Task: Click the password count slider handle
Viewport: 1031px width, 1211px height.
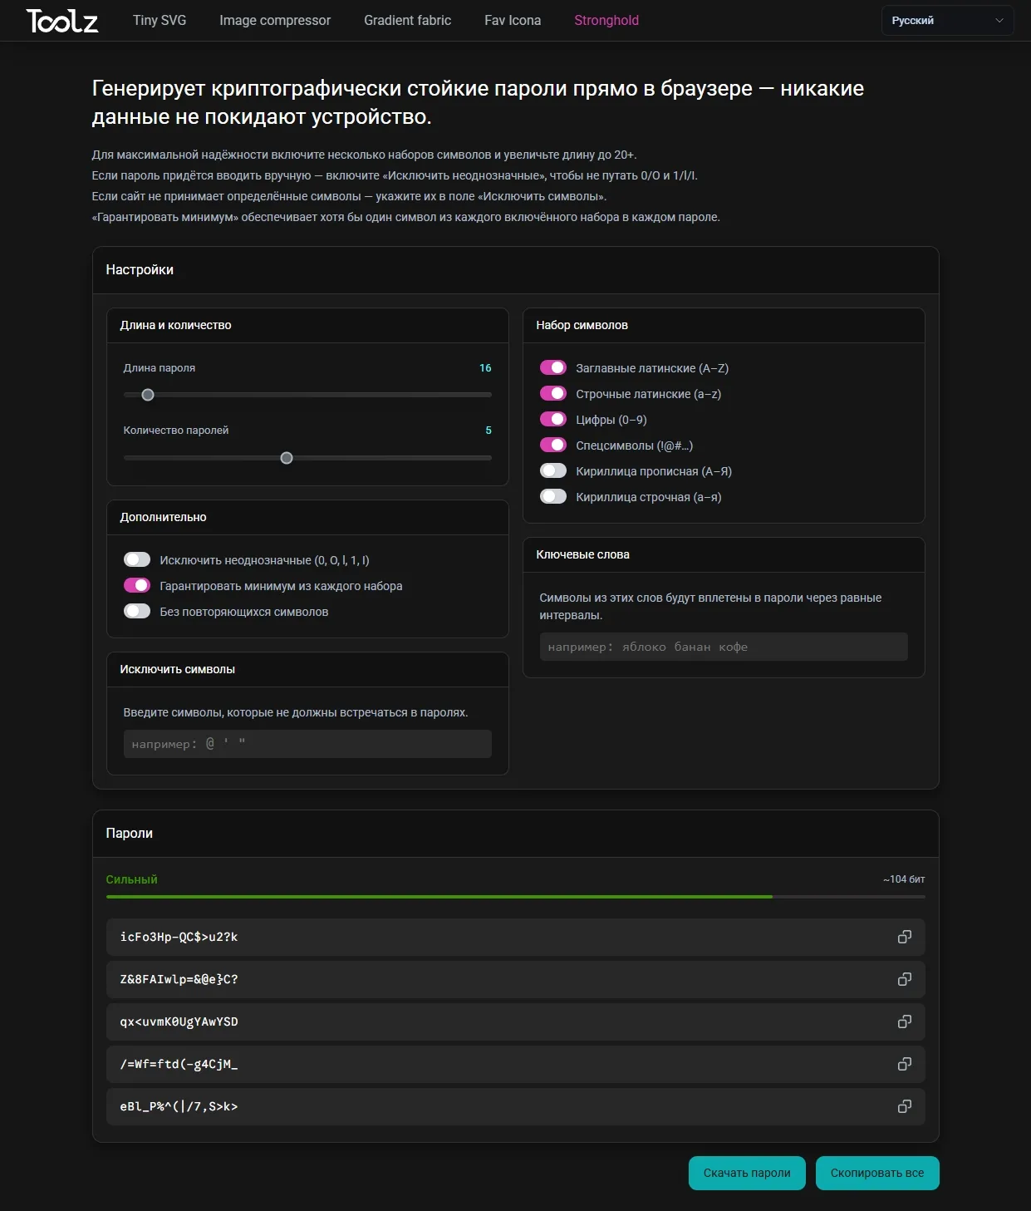Action: [x=287, y=458]
